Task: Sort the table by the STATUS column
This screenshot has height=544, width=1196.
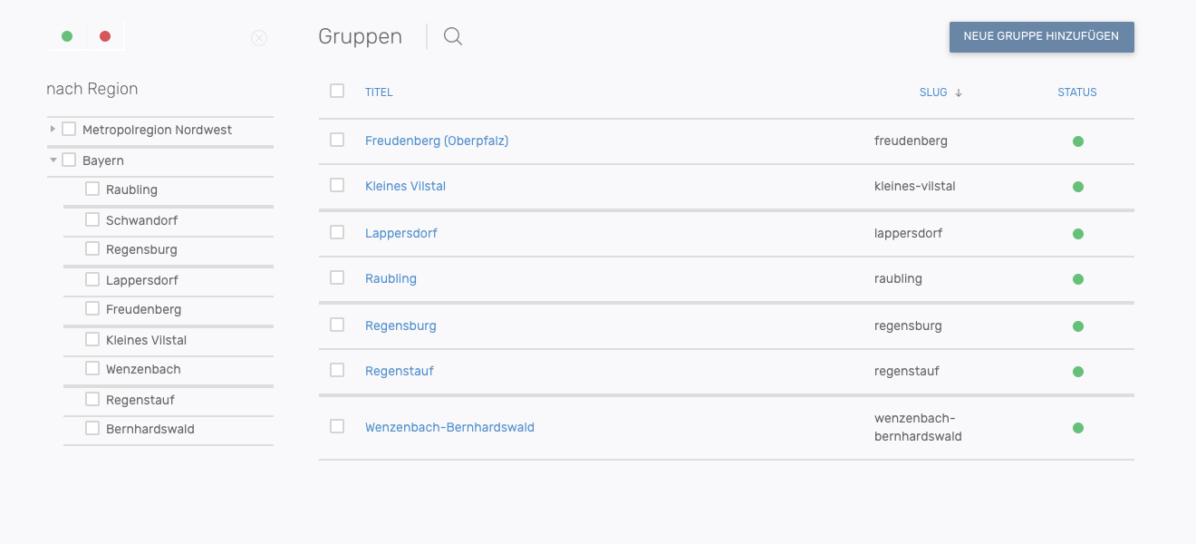Action: [1076, 92]
